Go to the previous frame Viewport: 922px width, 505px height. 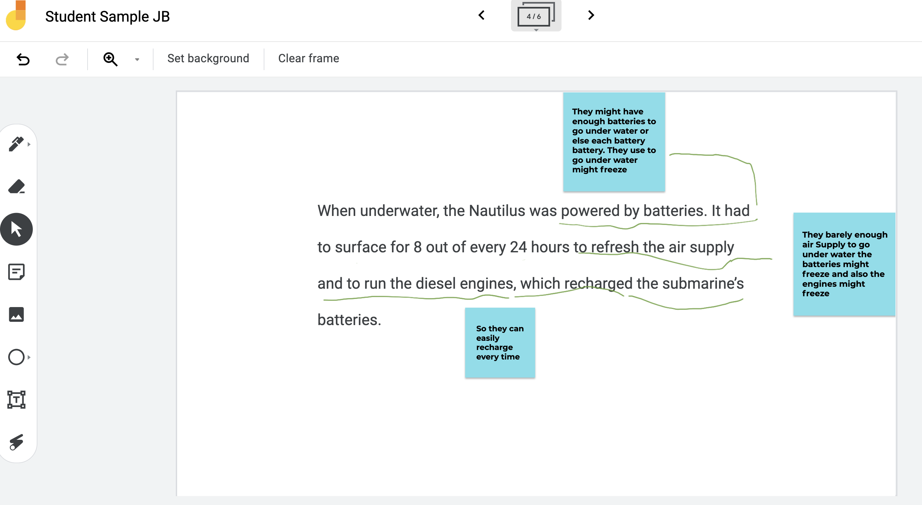click(481, 15)
